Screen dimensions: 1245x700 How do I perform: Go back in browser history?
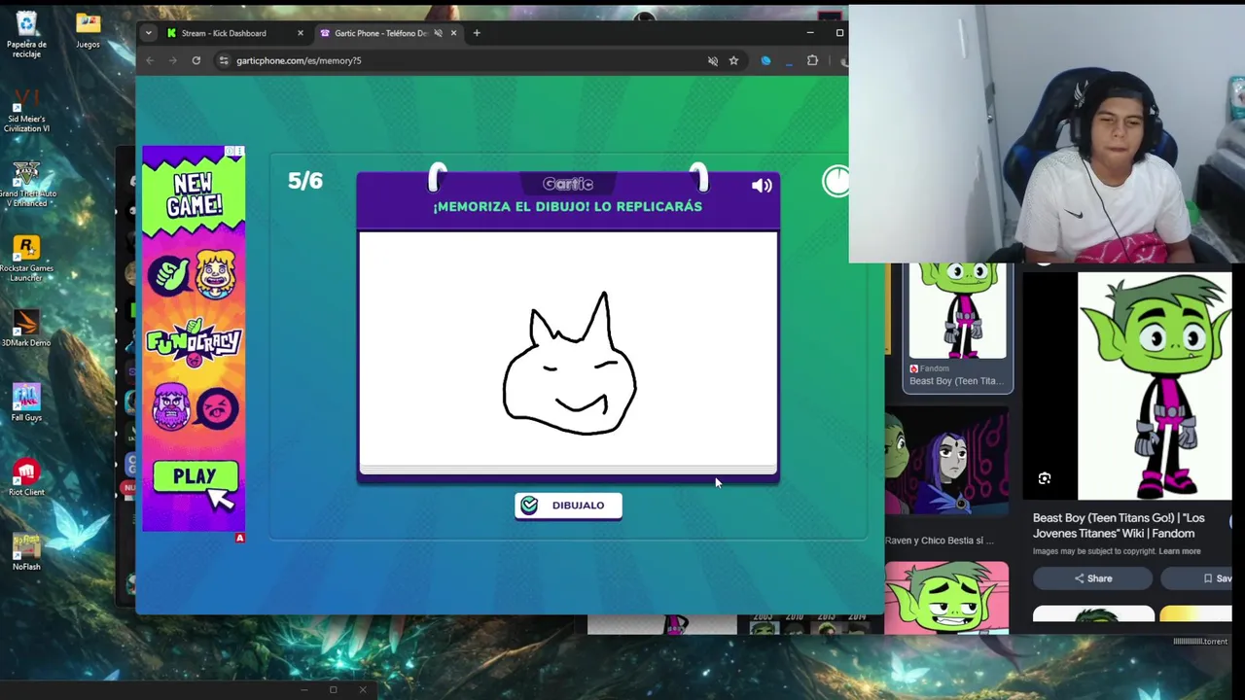150,60
